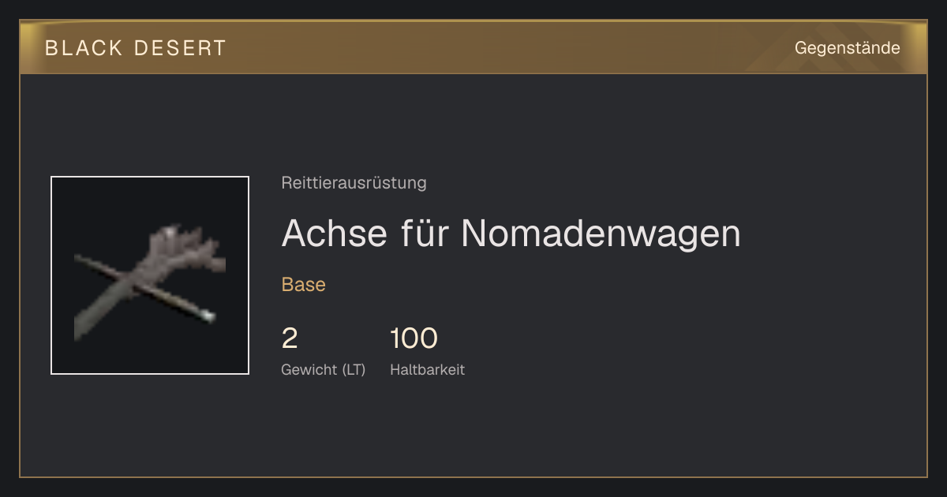Click the Gewicht (LT) label

[x=324, y=369]
